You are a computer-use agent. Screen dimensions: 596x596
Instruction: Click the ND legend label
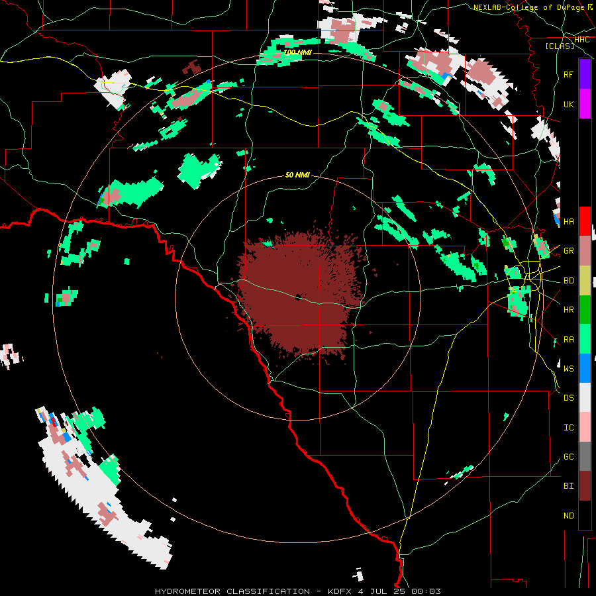tap(569, 516)
